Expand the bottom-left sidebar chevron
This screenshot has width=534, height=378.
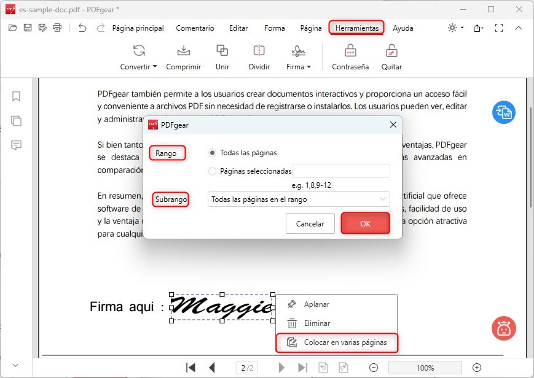pos(15,365)
